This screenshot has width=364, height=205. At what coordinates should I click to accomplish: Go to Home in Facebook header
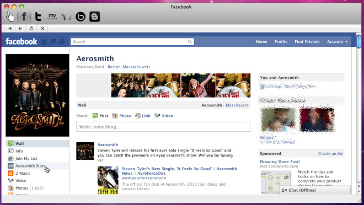point(261,42)
